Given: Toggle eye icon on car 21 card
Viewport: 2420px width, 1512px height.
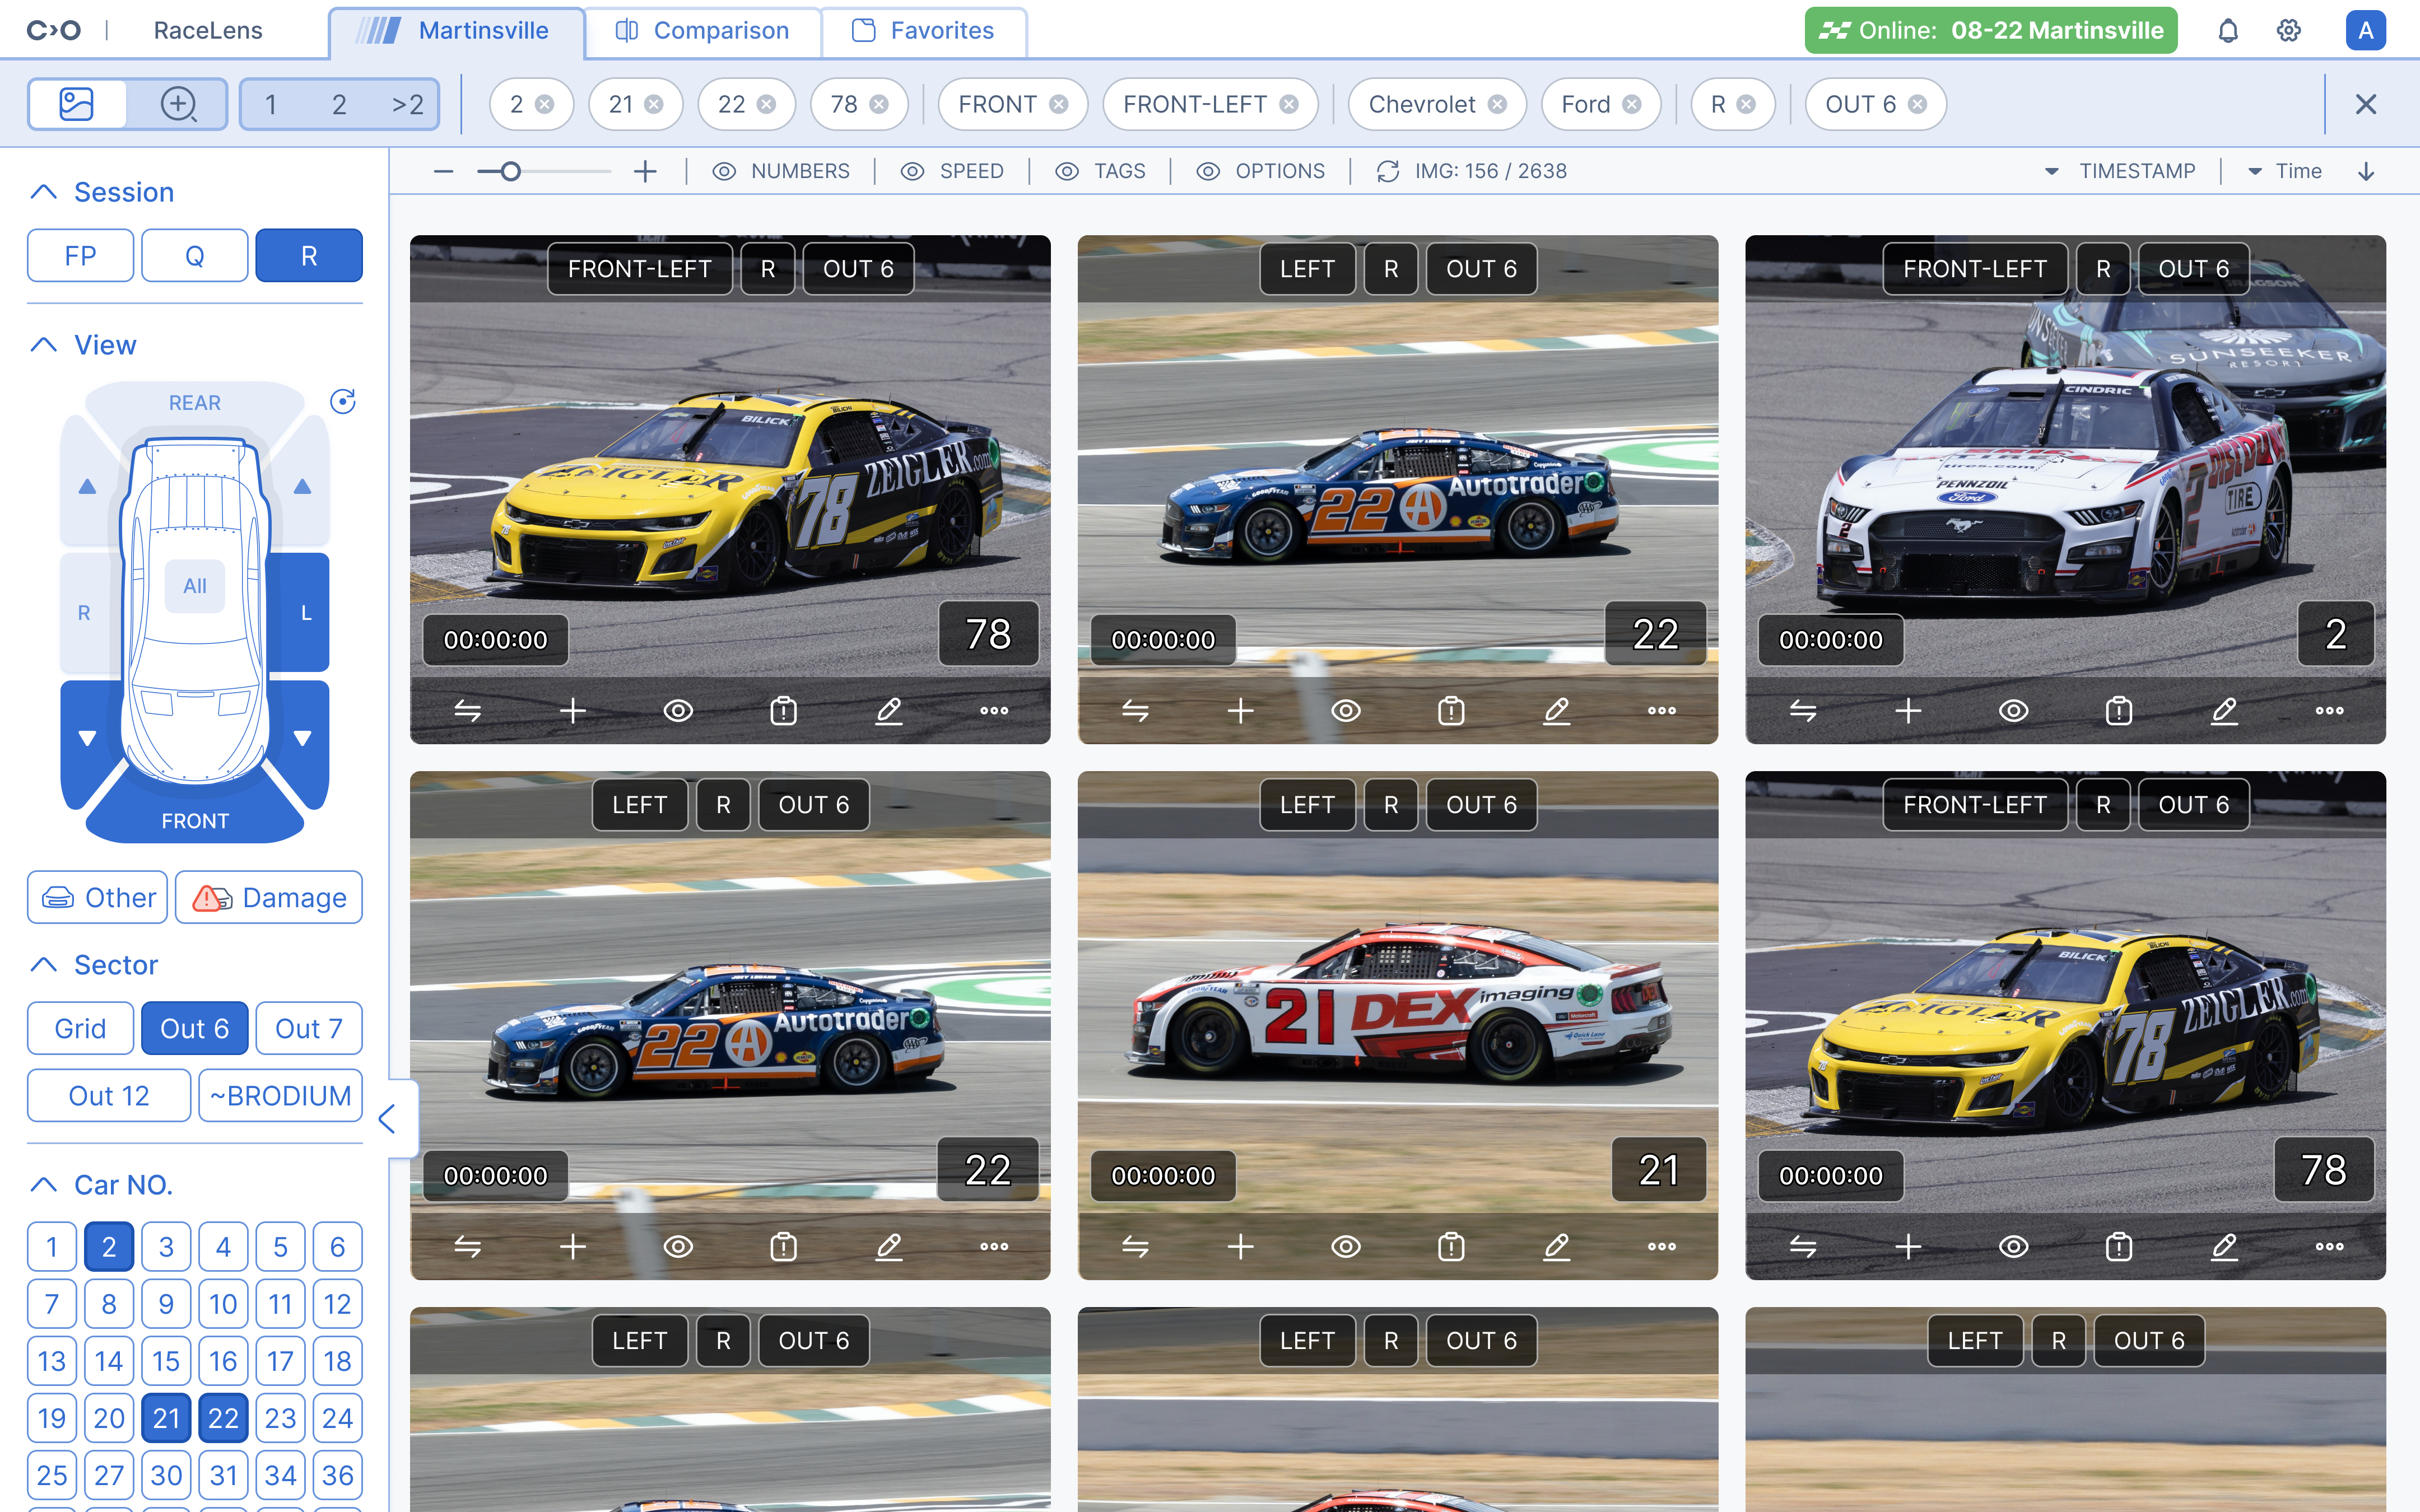Looking at the screenshot, I should tap(1346, 1247).
